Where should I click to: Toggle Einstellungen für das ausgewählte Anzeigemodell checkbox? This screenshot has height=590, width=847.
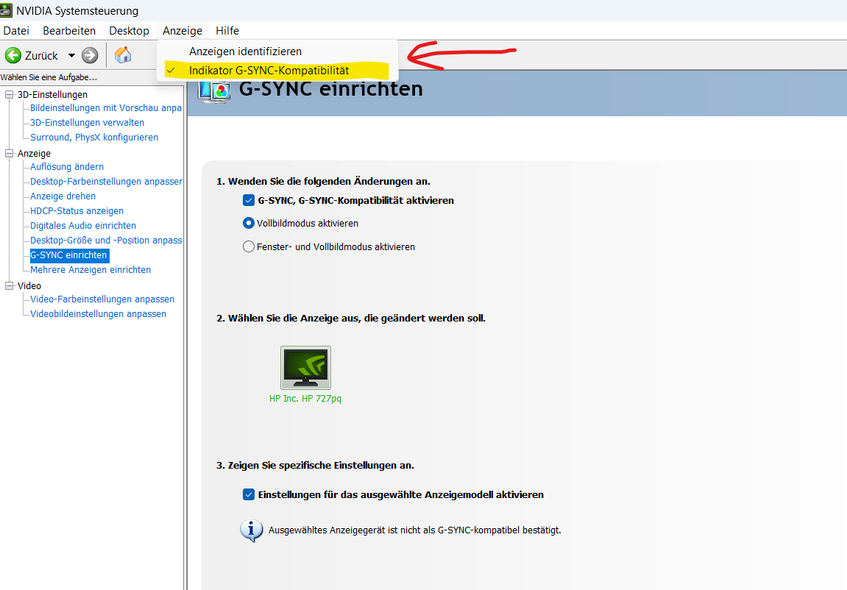pos(249,494)
